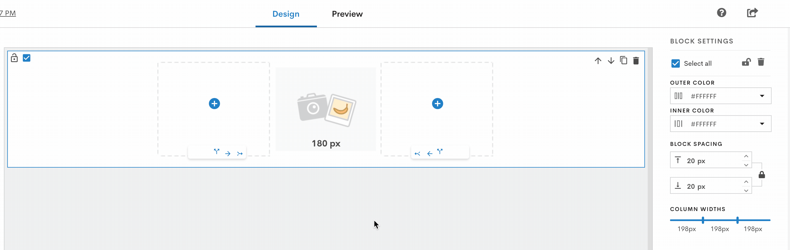Click the merge-left arrow in right column toolbar

click(x=417, y=154)
